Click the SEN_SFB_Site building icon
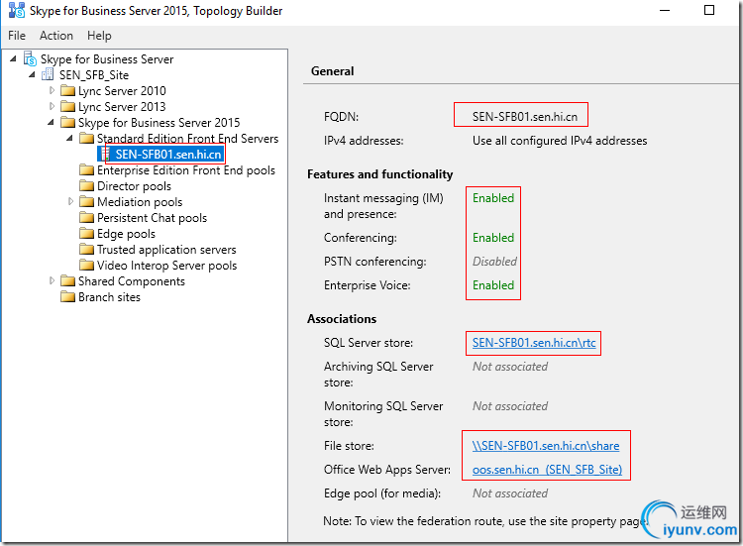This screenshot has height=546, width=743. [x=48, y=74]
